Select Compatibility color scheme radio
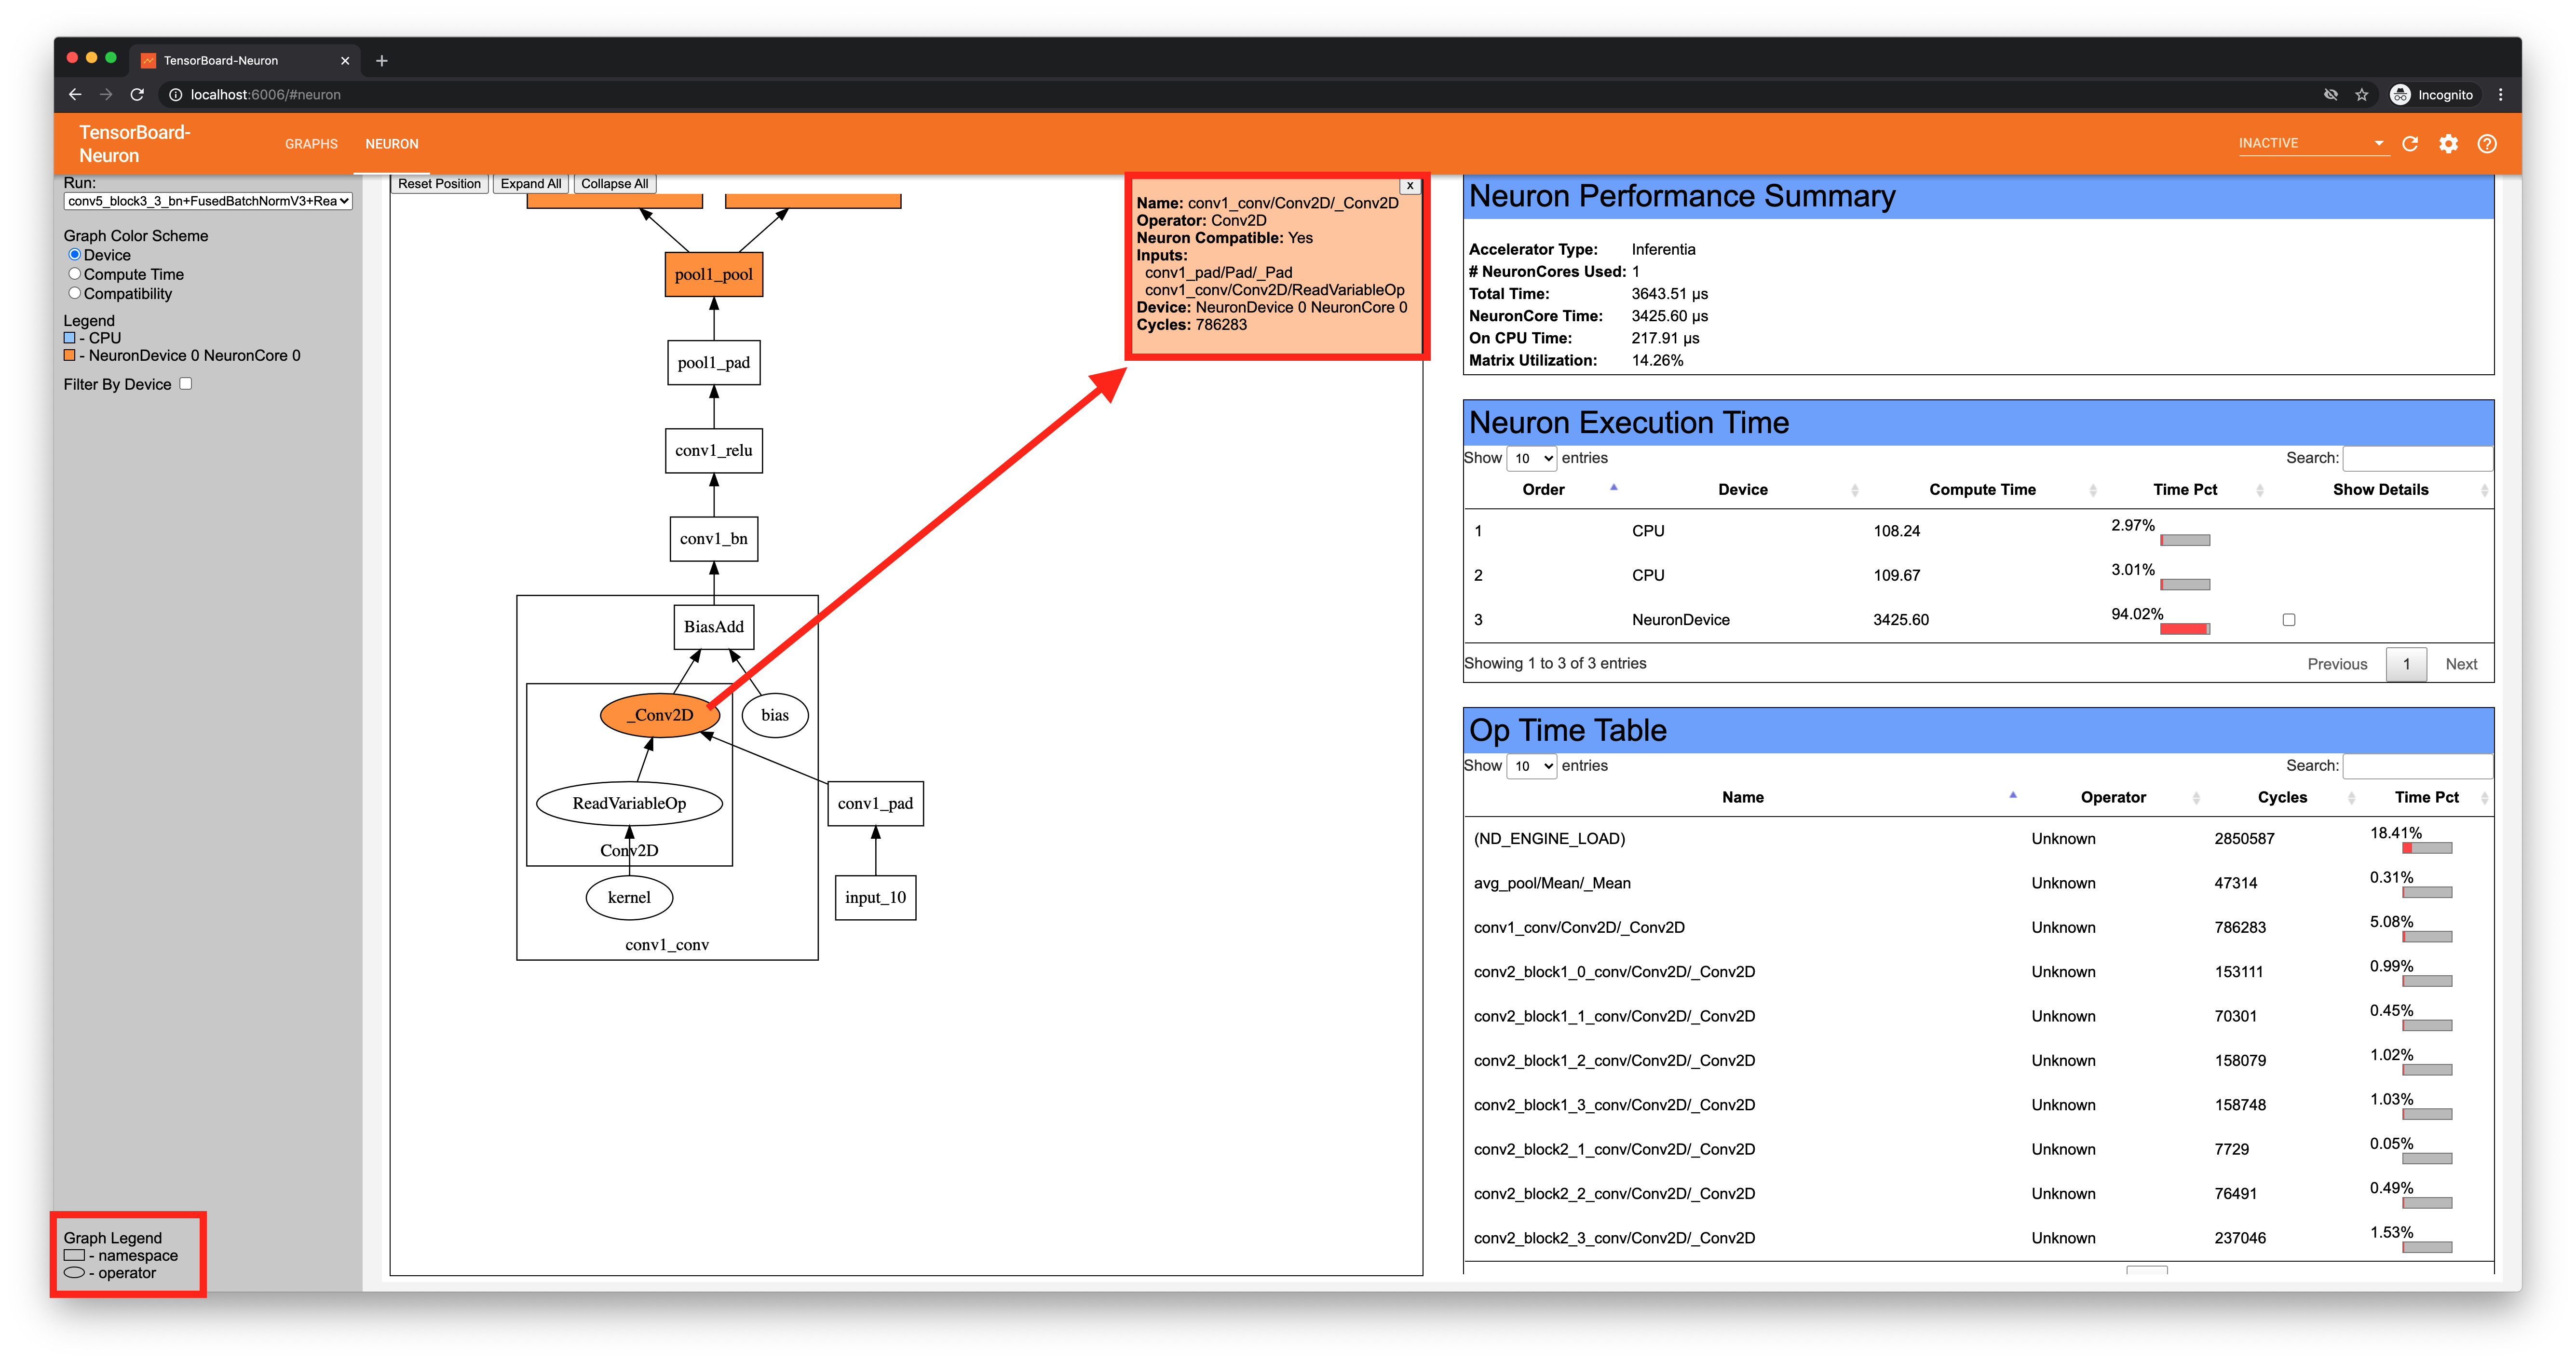 coord(75,293)
